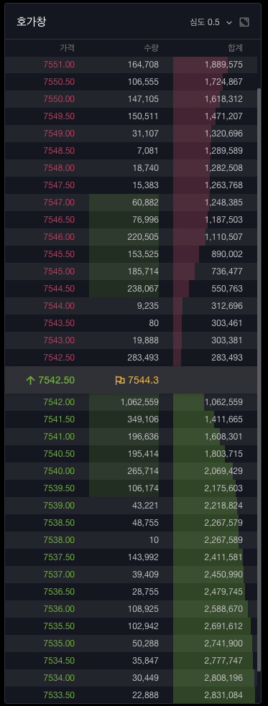This screenshot has width=268, height=706.
Task: Click the 합계 column header
Action: (x=235, y=47)
